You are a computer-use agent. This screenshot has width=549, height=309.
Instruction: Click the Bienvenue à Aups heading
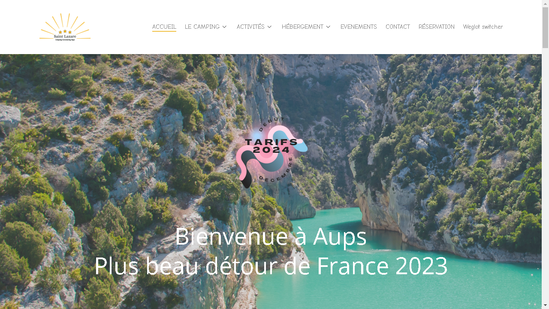pyautogui.click(x=271, y=236)
